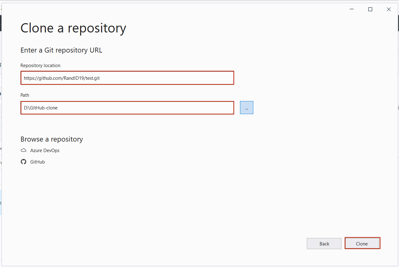The width and height of the screenshot is (399, 268).
Task: Click the Azure DevOps cloud icon
Action: [24, 151]
